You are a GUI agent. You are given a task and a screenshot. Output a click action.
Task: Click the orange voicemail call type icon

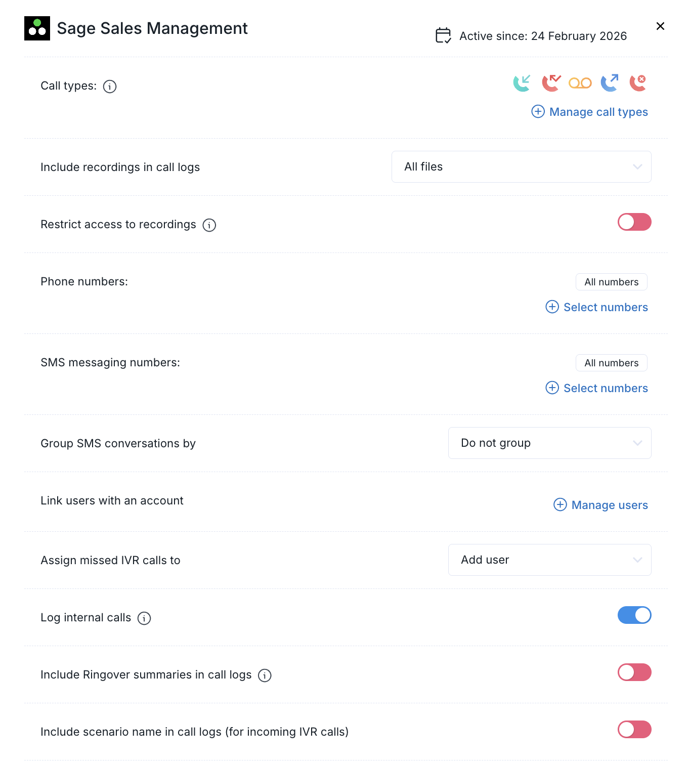click(x=580, y=83)
